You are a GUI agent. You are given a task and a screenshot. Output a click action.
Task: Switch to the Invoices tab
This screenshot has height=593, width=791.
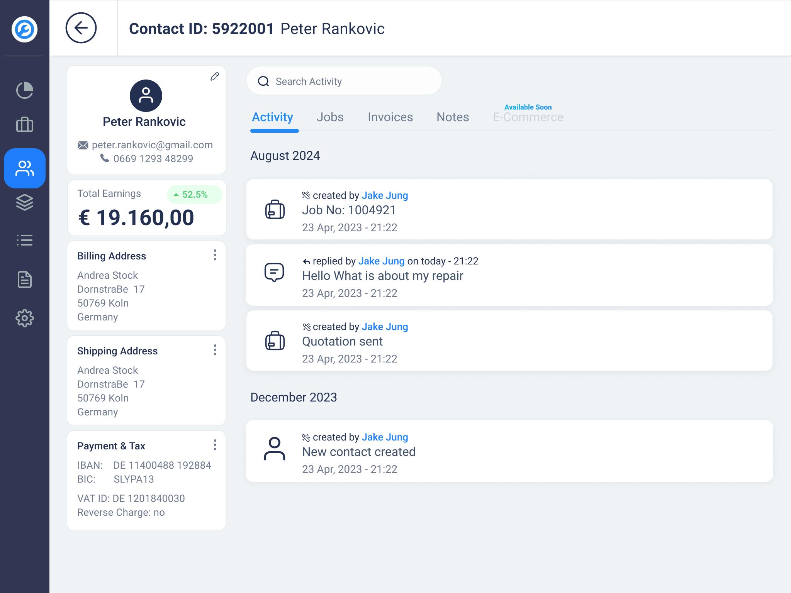[390, 117]
